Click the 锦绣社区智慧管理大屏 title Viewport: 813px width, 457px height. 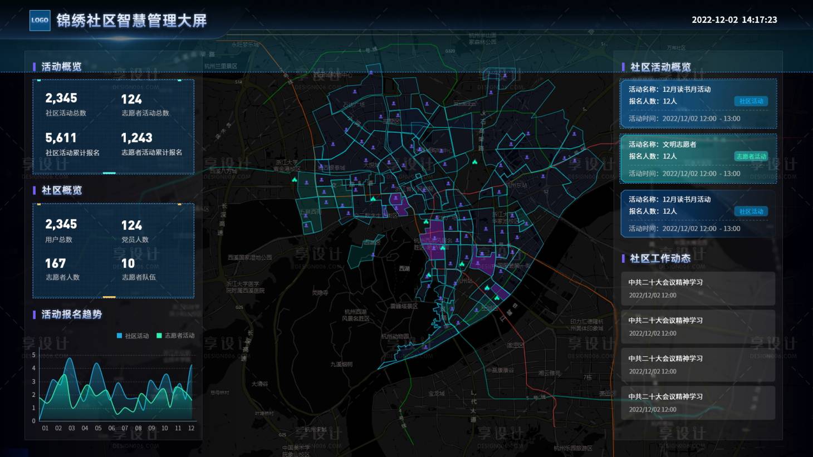point(131,21)
